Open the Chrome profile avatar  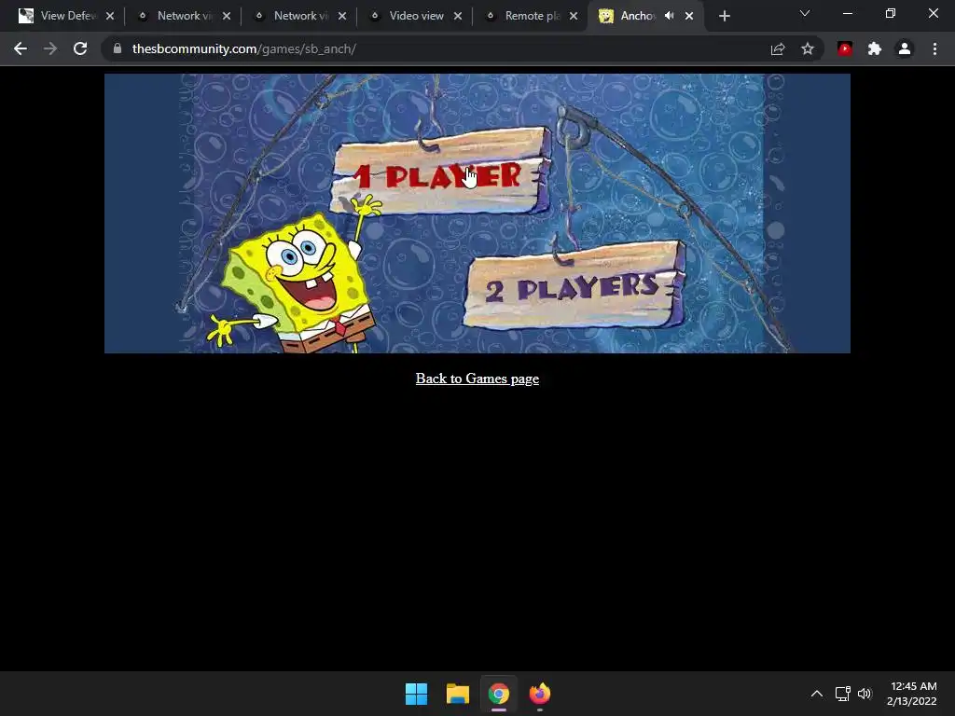(x=905, y=48)
